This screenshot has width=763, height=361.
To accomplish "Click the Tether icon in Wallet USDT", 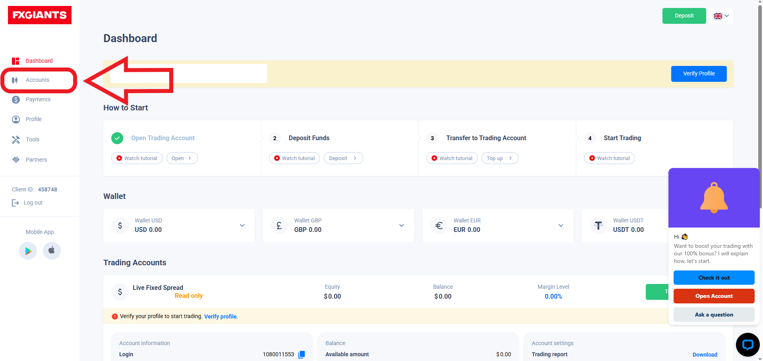I will (598, 226).
